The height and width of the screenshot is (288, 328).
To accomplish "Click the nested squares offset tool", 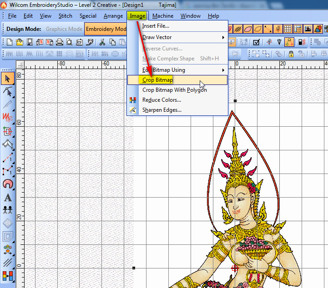I will [8, 237].
